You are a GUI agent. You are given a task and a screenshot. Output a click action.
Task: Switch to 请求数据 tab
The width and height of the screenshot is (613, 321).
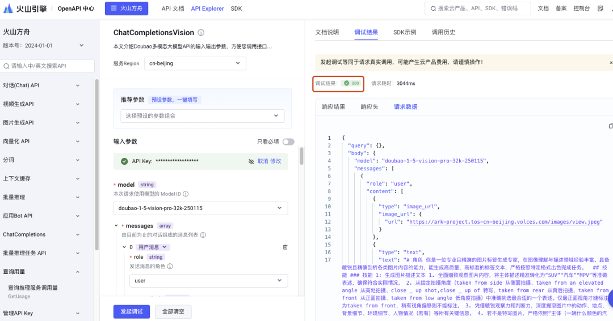[405, 107]
